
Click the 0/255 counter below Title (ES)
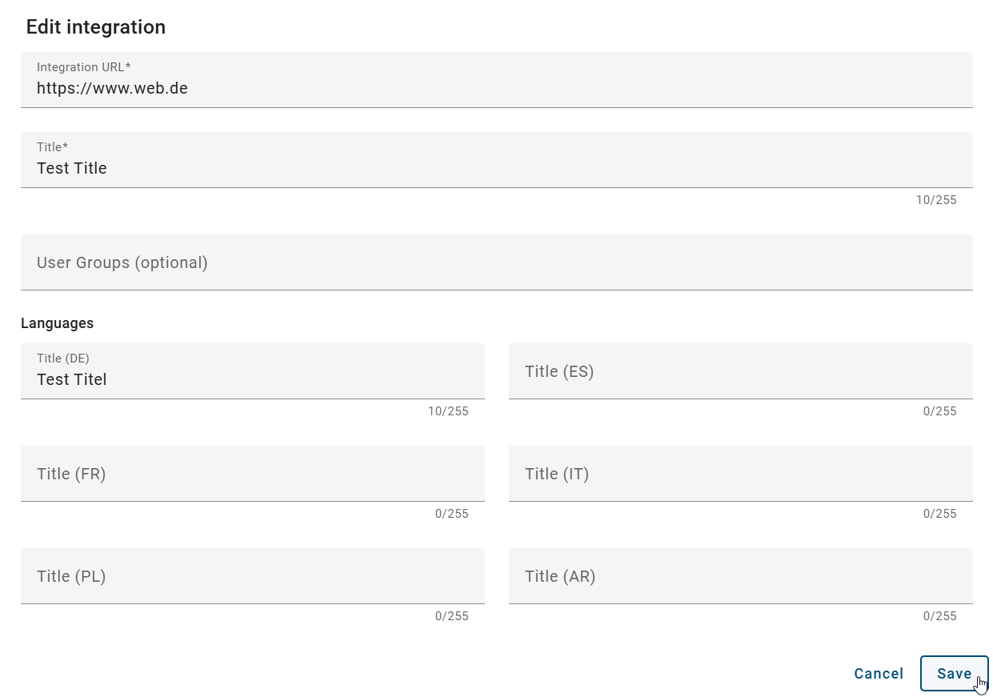[x=939, y=411]
